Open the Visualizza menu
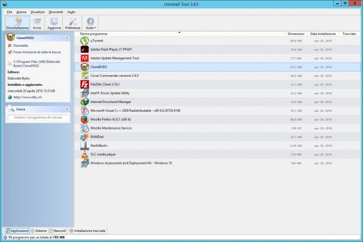The image size is (363, 242). [37, 12]
